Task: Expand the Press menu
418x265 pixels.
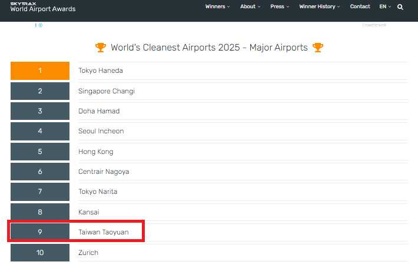Action: pos(280,6)
